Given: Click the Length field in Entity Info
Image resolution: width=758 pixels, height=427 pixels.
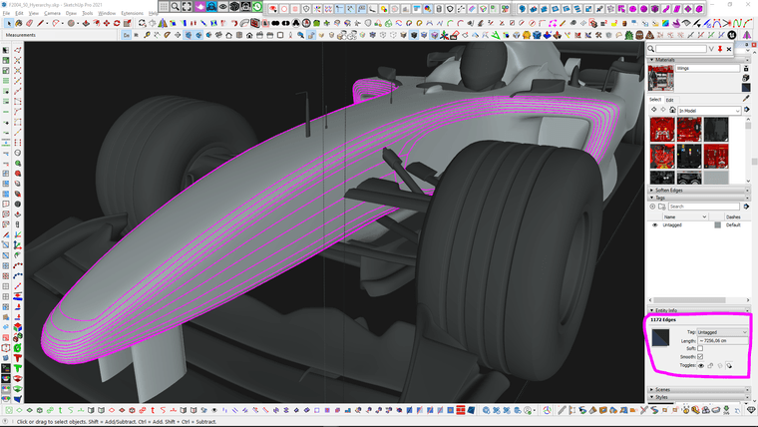Looking at the screenshot, I should coord(722,340).
